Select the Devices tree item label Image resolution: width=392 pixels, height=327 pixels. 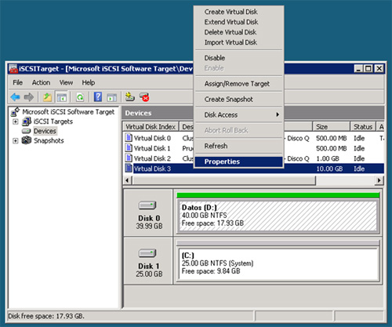[x=45, y=131]
